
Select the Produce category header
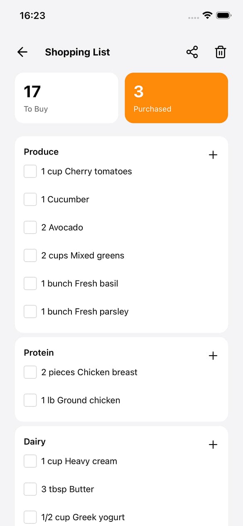[41, 152]
